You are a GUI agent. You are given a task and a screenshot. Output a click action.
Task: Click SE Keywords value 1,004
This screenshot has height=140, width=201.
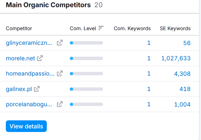[x=182, y=105]
